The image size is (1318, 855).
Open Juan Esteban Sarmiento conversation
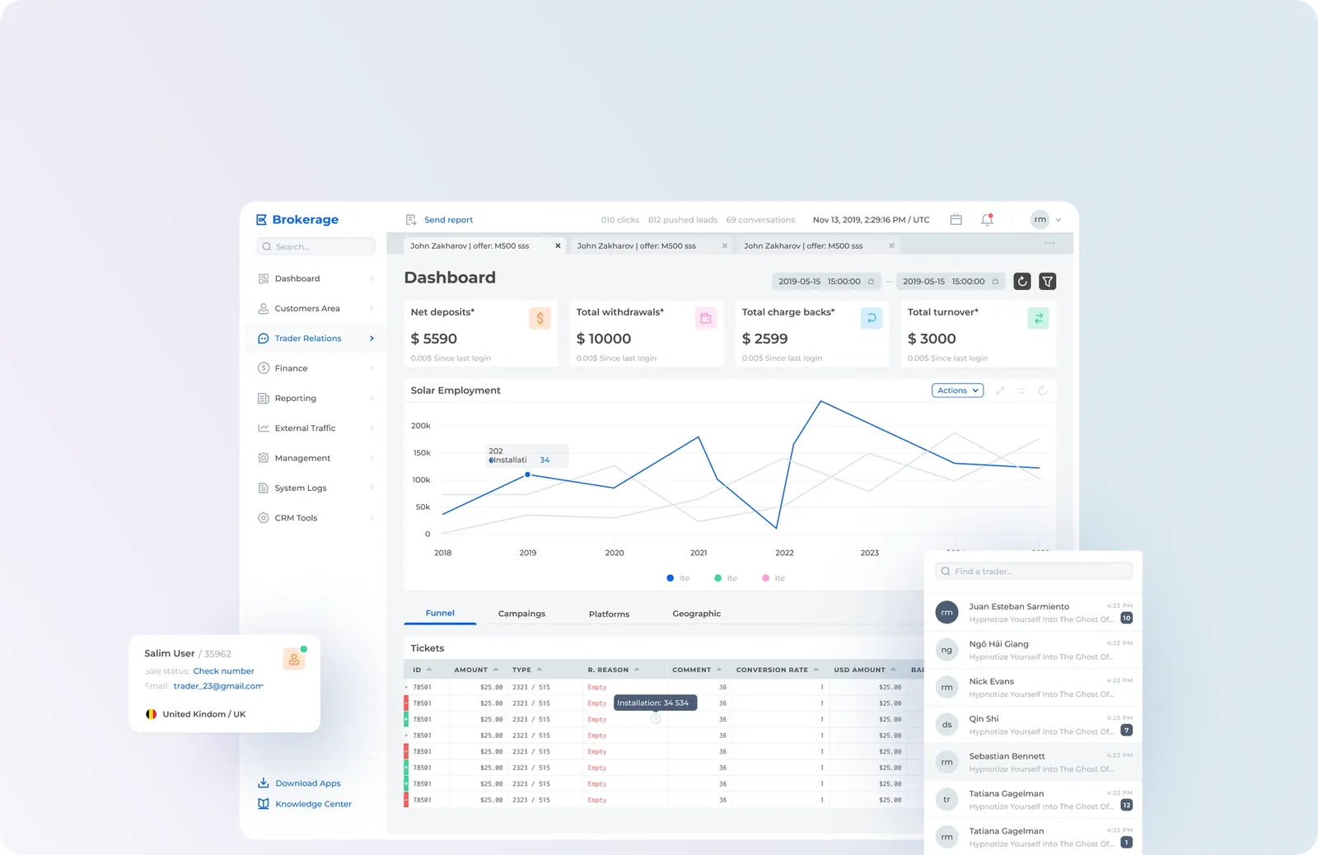(1033, 612)
